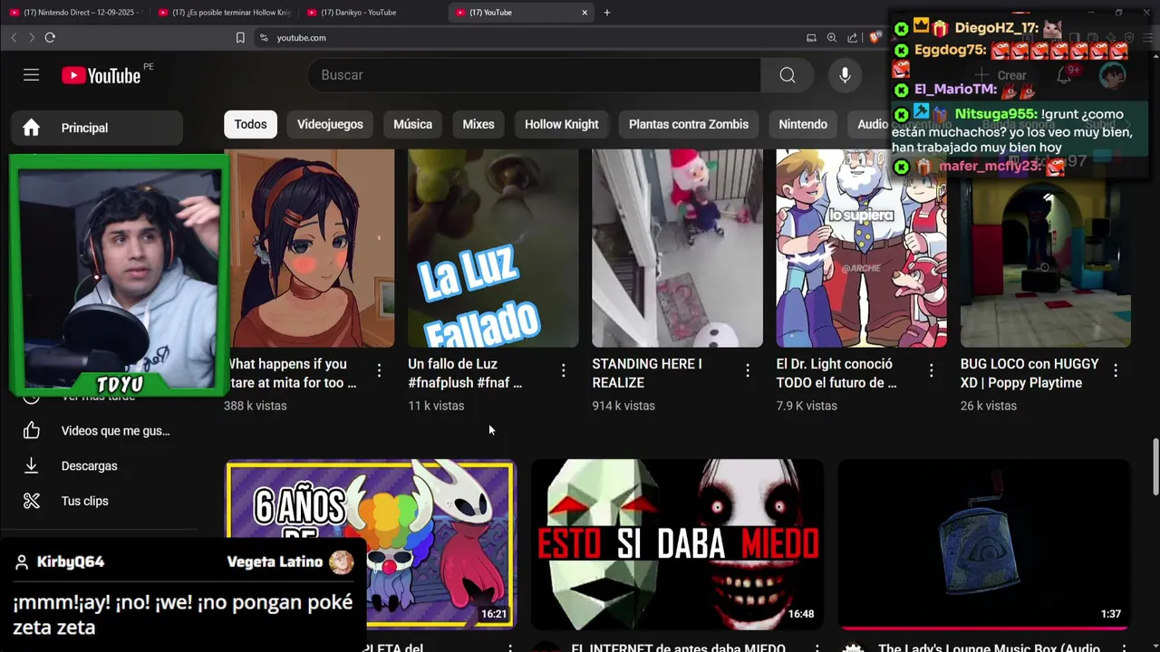Screen dimensions: 1160x652
Task: Select the Videojuegos filter chip
Action: [x=330, y=124]
